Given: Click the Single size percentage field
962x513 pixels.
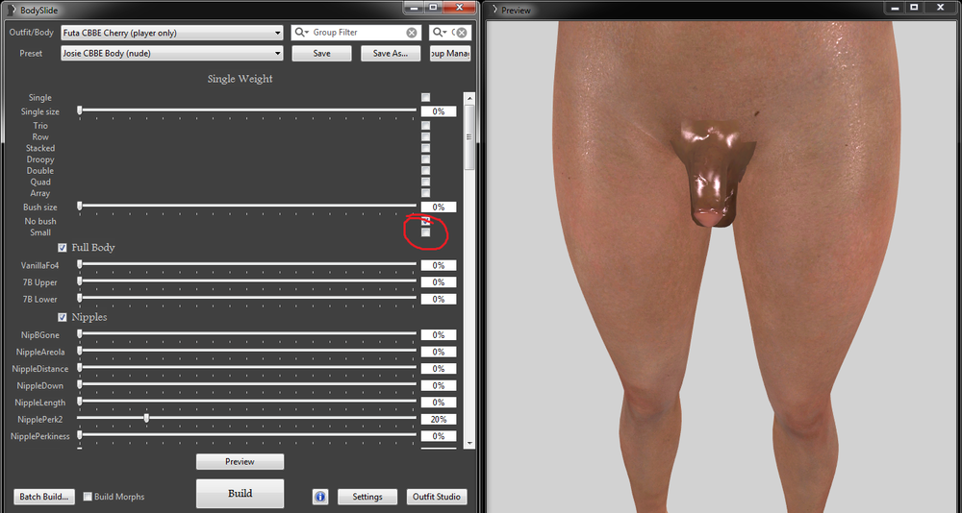Looking at the screenshot, I should pyautogui.click(x=438, y=111).
